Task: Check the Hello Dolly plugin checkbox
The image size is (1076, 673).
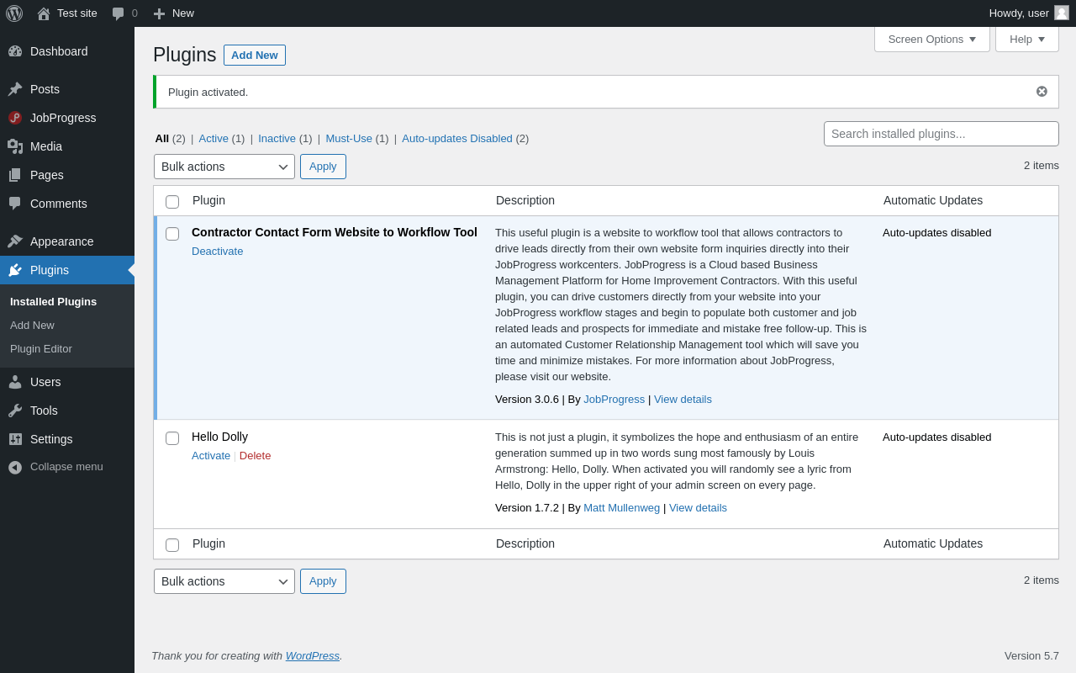Action: click(172, 438)
